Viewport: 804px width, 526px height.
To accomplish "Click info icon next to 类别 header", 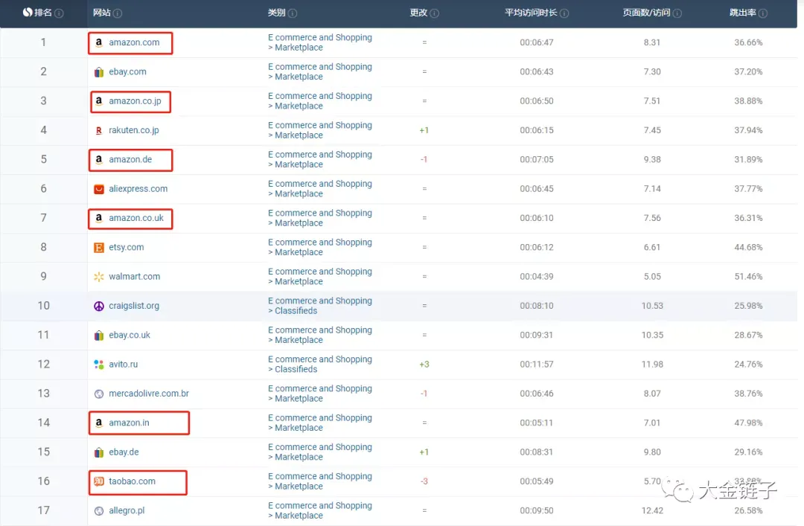I will [293, 13].
